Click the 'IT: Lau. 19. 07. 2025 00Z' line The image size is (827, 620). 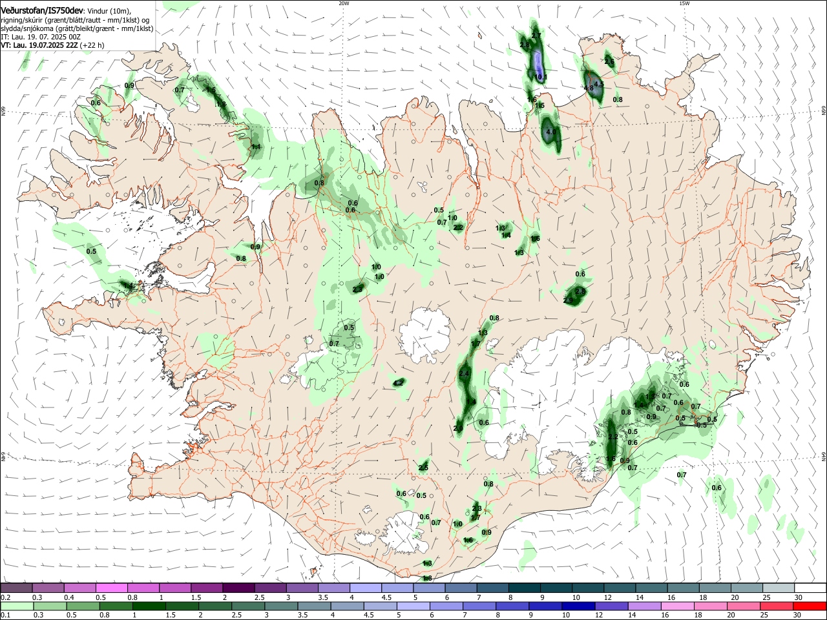41,37
